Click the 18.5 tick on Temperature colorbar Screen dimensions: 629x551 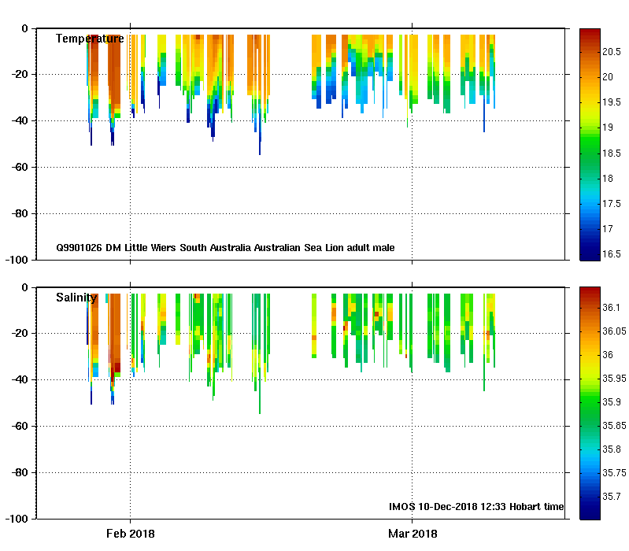point(613,153)
